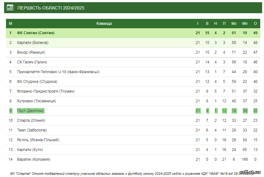Click the Вихор (Ямниця) team entry
The height and width of the screenshot is (177, 264).
point(31,52)
